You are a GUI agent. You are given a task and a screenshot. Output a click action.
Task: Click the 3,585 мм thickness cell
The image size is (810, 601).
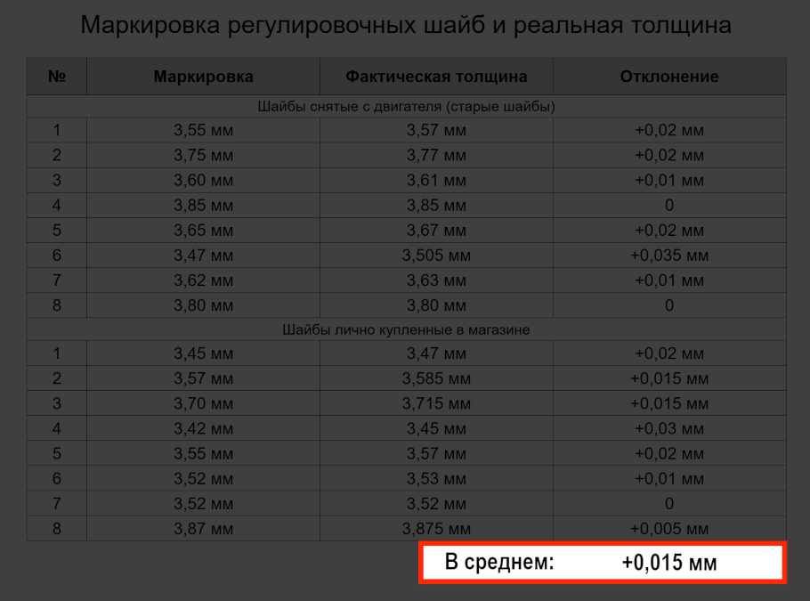(x=436, y=378)
